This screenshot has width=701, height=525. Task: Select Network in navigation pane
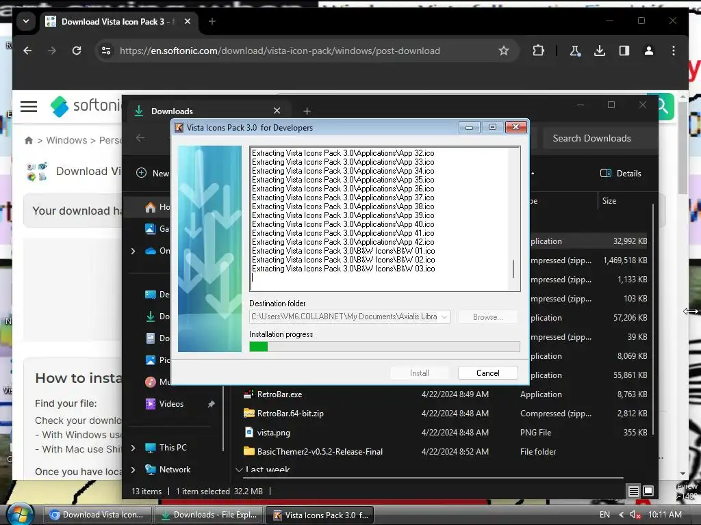click(168, 470)
